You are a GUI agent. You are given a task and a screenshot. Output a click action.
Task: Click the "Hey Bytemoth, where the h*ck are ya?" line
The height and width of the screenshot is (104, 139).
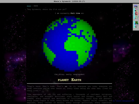point(47,10)
